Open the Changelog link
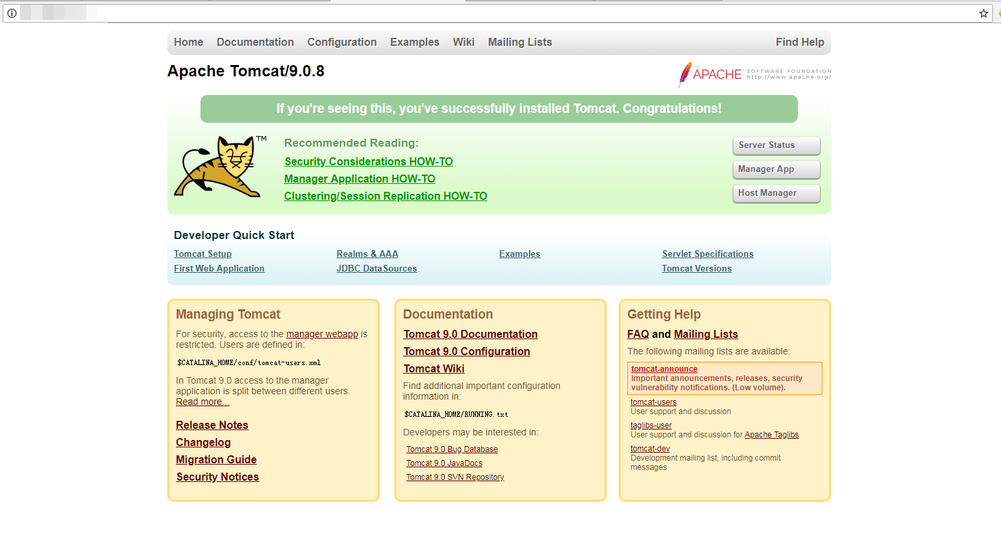This screenshot has width=1001, height=535. [x=203, y=443]
